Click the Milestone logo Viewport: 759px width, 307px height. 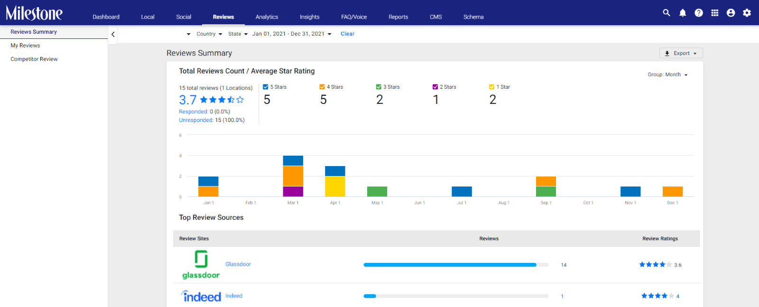click(34, 13)
